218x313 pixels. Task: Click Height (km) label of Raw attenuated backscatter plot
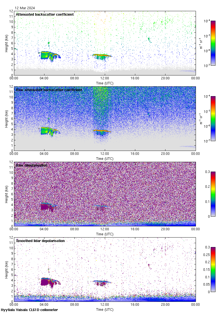coord(7,118)
